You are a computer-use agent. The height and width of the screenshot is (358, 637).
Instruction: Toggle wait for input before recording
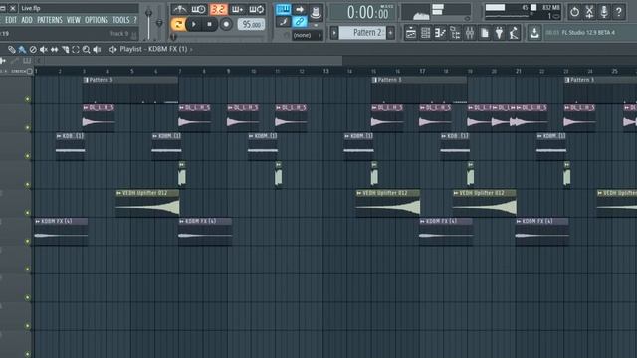[x=199, y=9]
